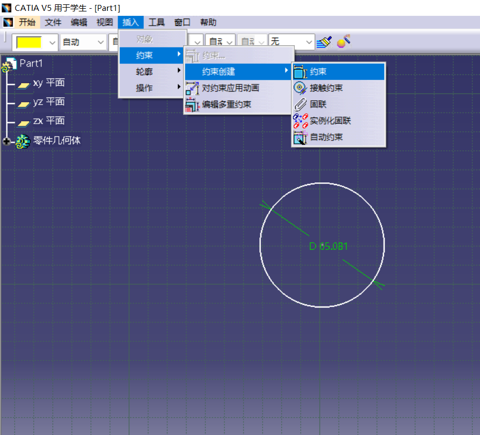The width and height of the screenshot is (480, 435).
Task: Select Part1 root node in tree
Action: 31,63
